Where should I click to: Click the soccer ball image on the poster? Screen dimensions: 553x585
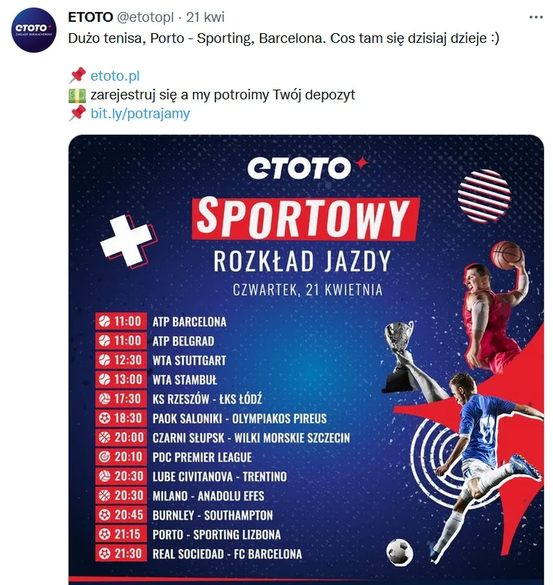[x=399, y=552]
